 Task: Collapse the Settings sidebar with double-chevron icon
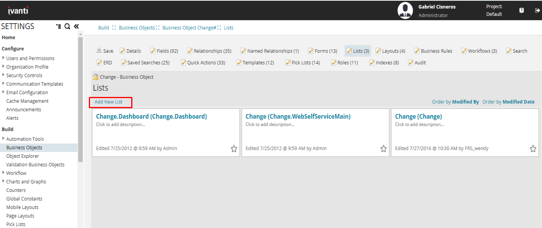[x=76, y=26]
